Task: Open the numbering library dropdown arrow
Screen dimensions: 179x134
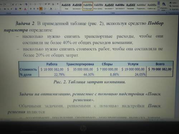Action: (x=38, y=4)
